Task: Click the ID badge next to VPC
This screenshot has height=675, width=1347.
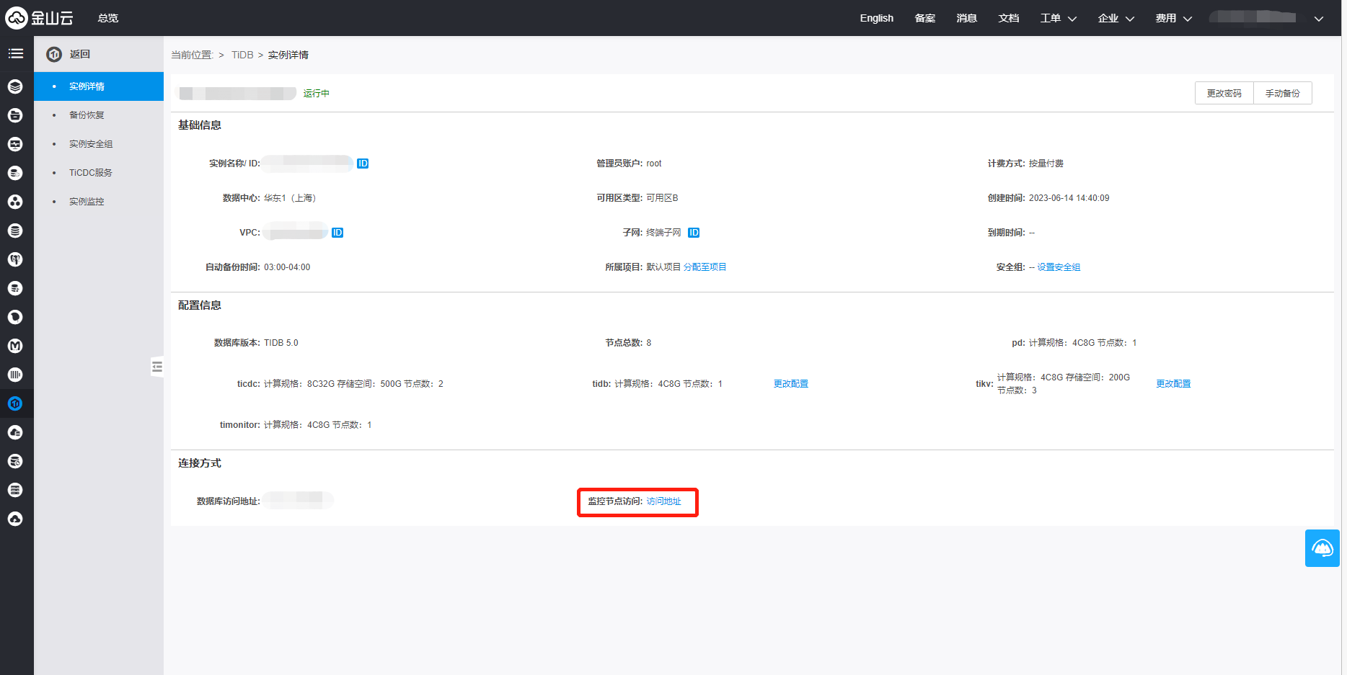Action: pyautogui.click(x=337, y=233)
